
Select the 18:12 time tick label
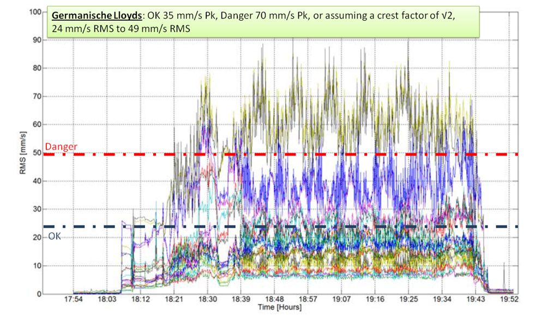pyautogui.click(x=140, y=300)
